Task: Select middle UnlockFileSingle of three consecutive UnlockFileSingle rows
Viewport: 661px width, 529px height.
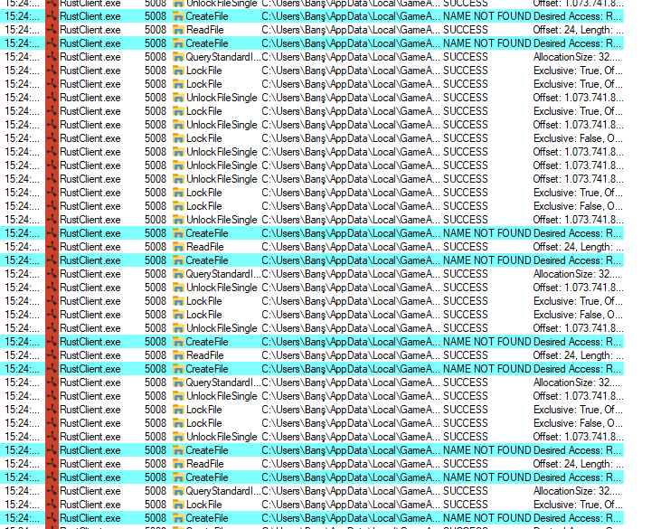Action: click(x=222, y=165)
